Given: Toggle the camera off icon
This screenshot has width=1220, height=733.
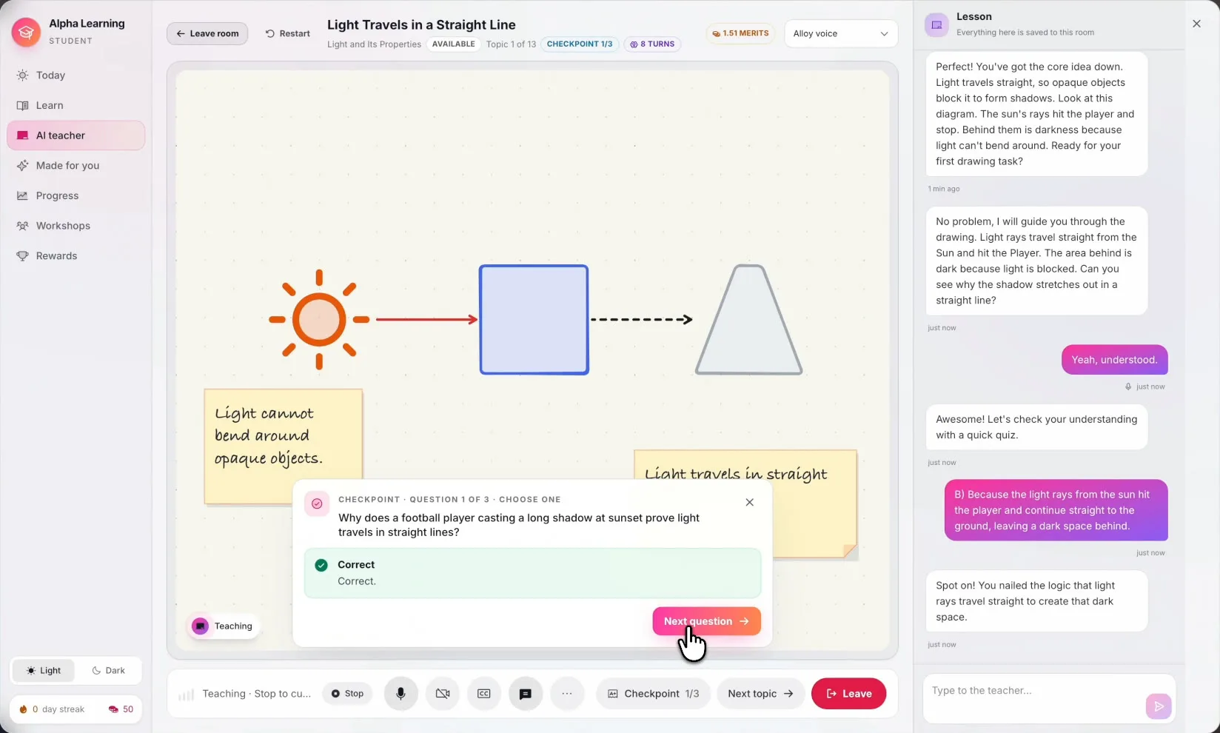Looking at the screenshot, I should coord(443,694).
